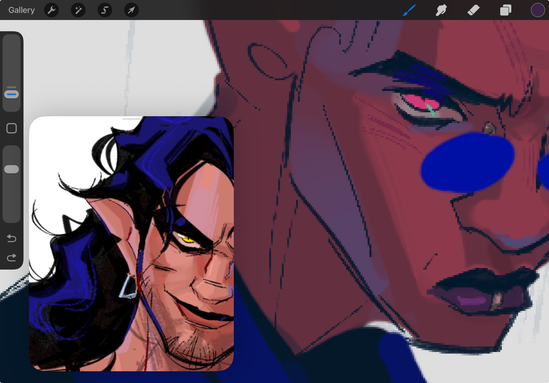This screenshot has width=549, height=383.
Task: Select the Paint brush tool
Action: (409, 10)
